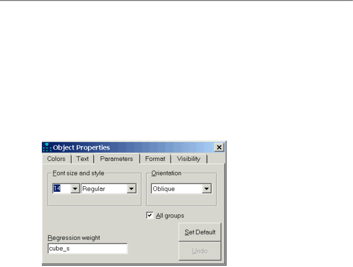The height and width of the screenshot is (267, 353).
Task: Click the 'All groups' label text
Action: click(170, 216)
